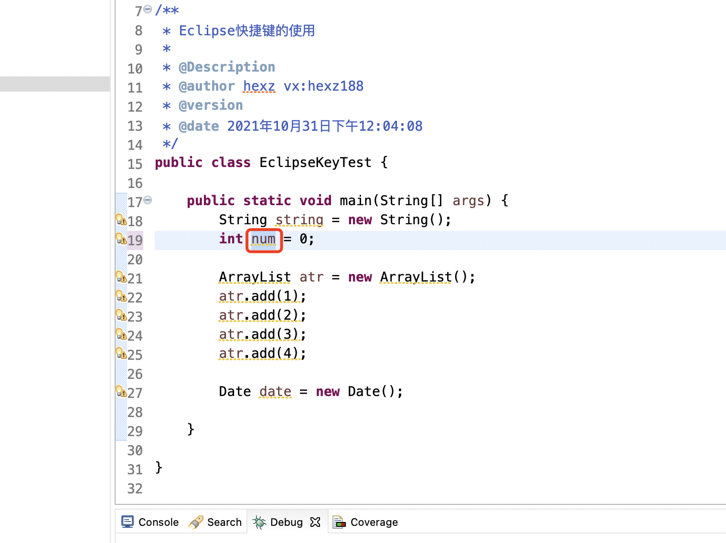The width and height of the screenshot is (726, 543).
Task: Close the Debug view tab
Action: [x=315, y=522]
